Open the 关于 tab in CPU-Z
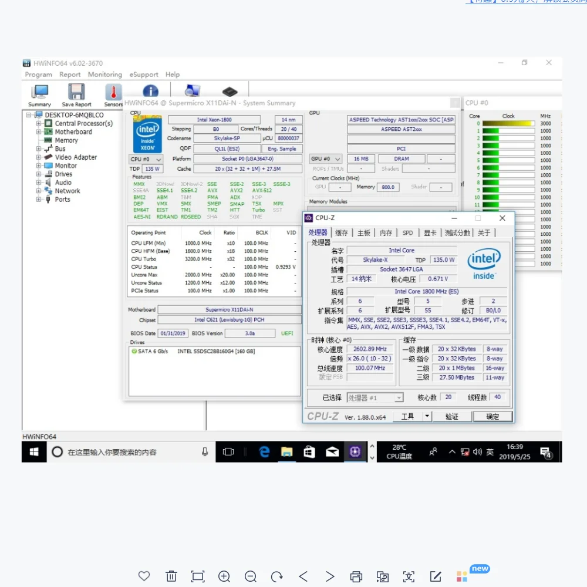The width and height of the screenshot is (587, 587). pyautogui.click(x=484, y=233)
